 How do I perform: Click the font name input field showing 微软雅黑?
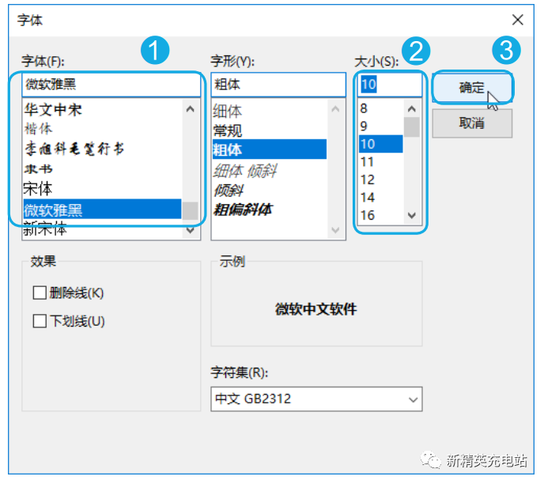point(111,85)
